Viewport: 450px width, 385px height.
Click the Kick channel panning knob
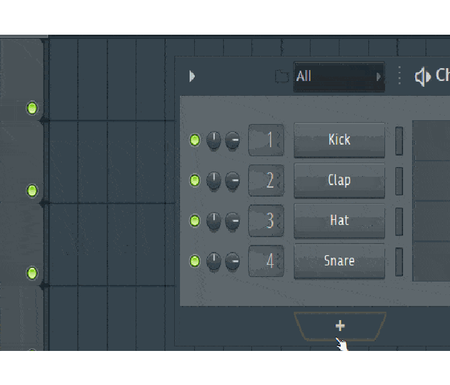(x=214, y=140)
